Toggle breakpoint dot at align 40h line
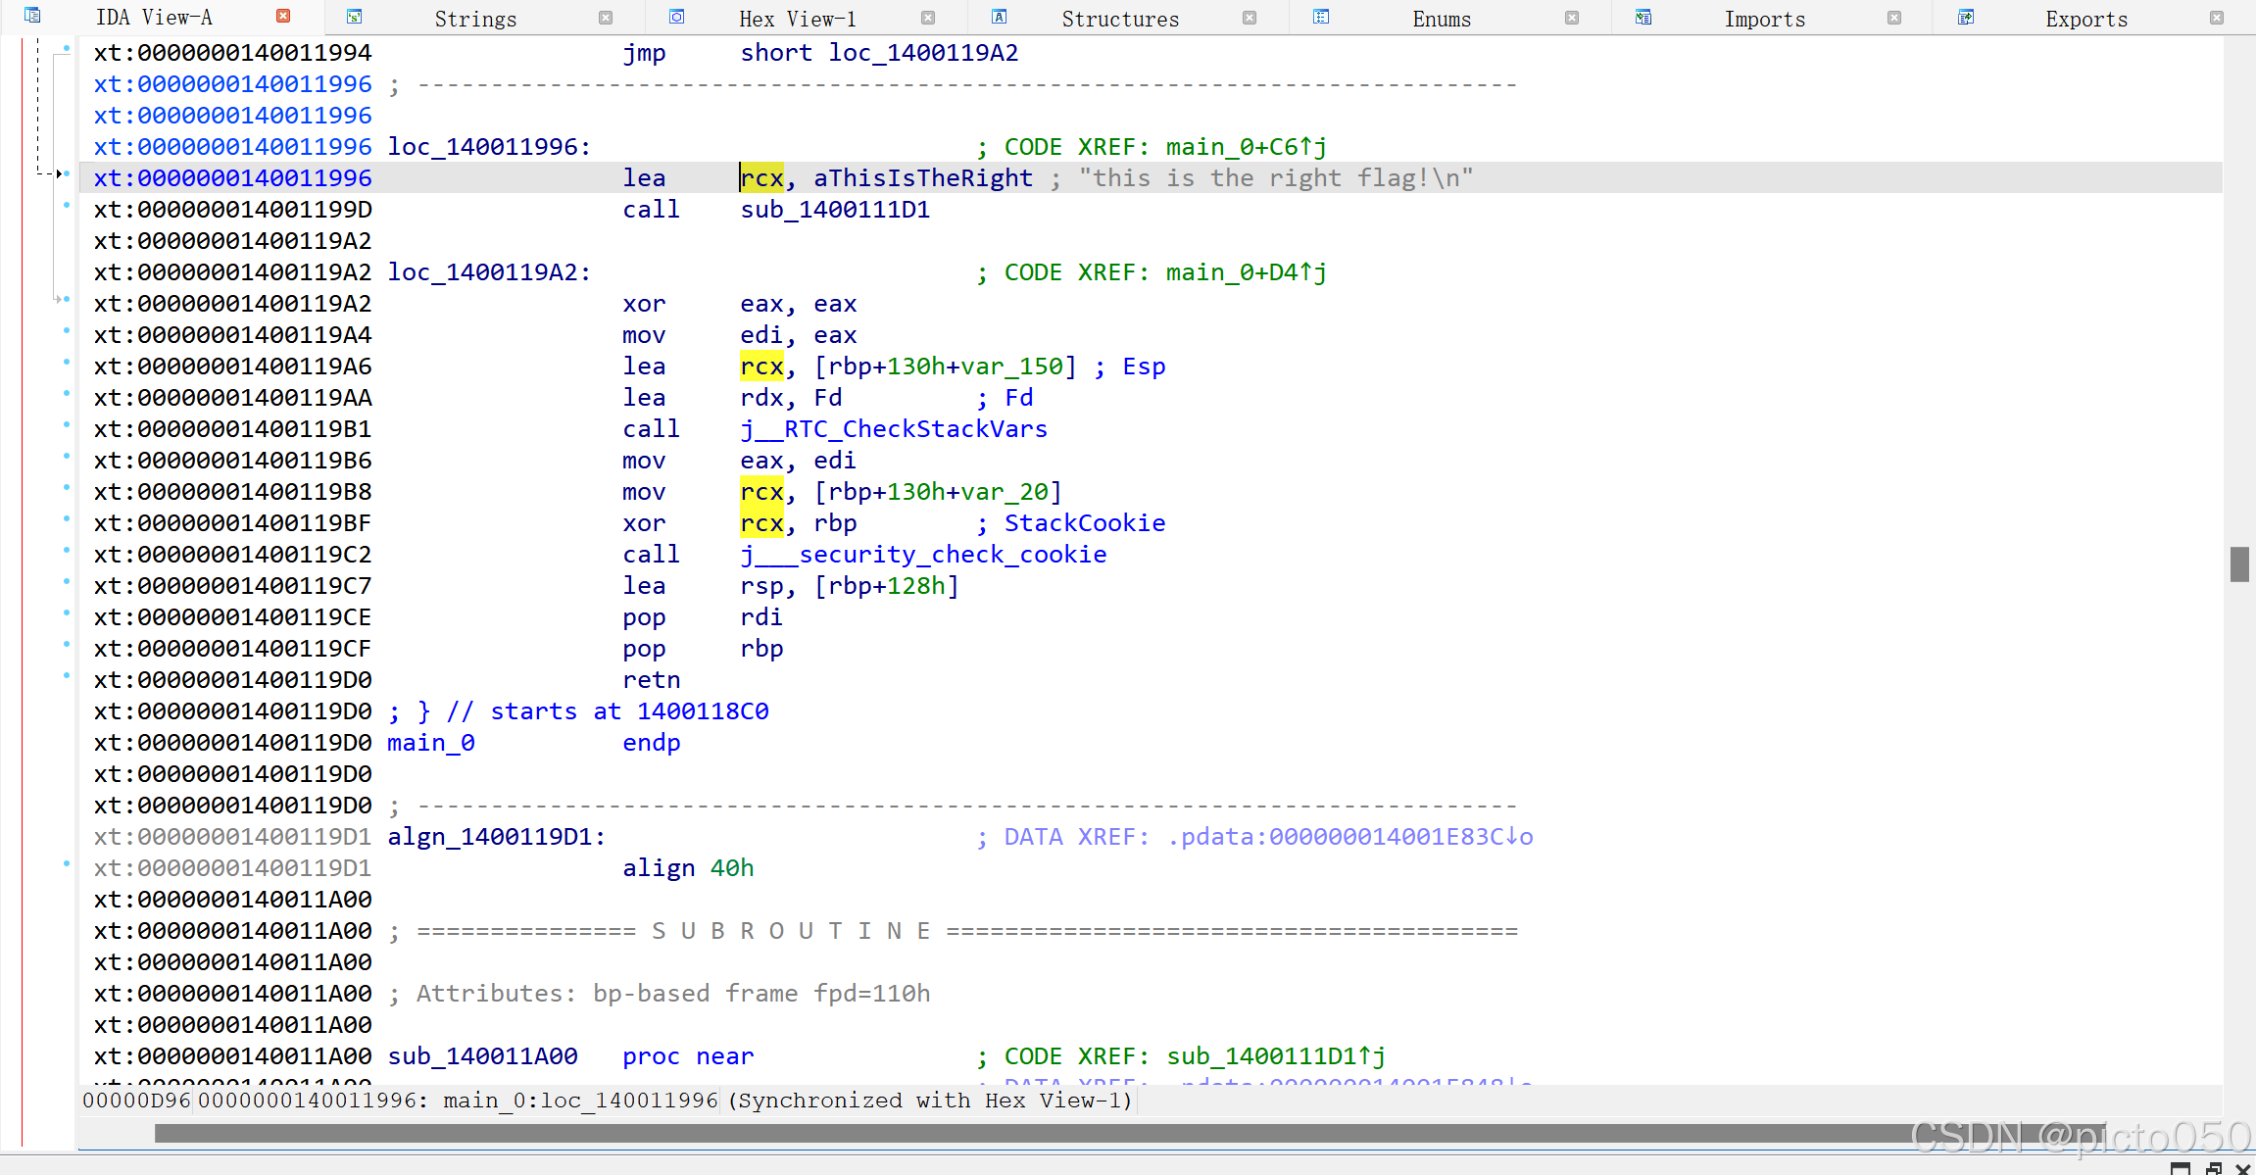Viewport: 2256px width, 1175px height. pos(67,863)
